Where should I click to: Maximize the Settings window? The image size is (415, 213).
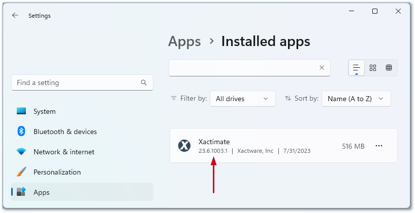pyautogui.click(x=375, y=11)
